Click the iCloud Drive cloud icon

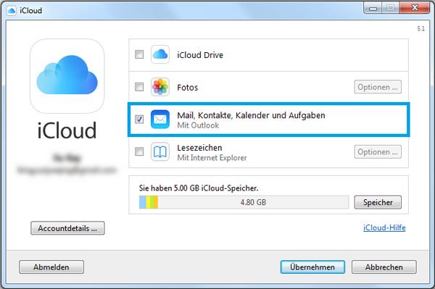pos(160,54)
